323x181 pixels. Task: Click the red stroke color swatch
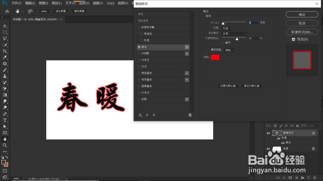215,57
